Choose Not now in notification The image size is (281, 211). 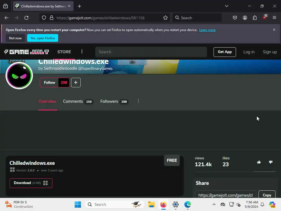click(x=15, y=38)
